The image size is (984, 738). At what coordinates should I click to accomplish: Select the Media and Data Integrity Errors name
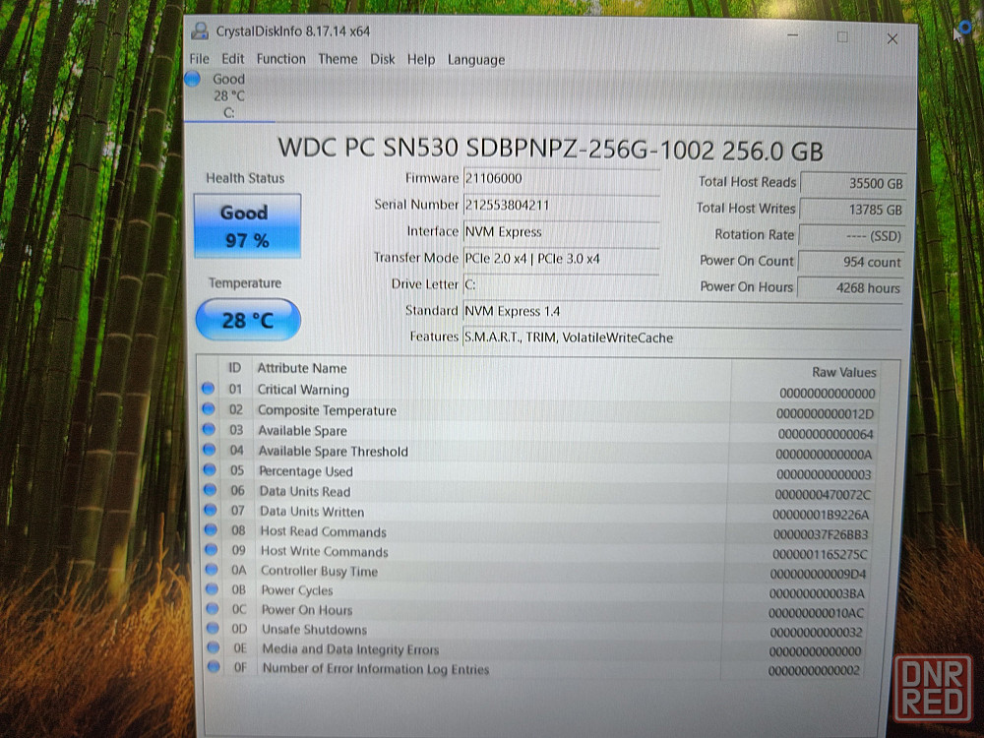pyautogui.click(x=351, y=649)
